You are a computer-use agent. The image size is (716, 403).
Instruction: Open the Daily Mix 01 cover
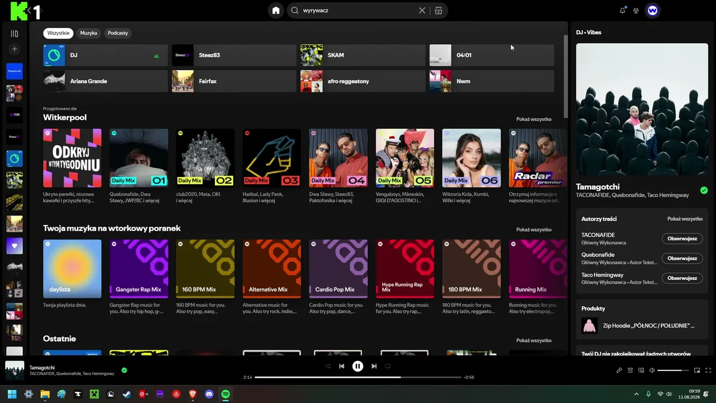click(x=139, y=158)
